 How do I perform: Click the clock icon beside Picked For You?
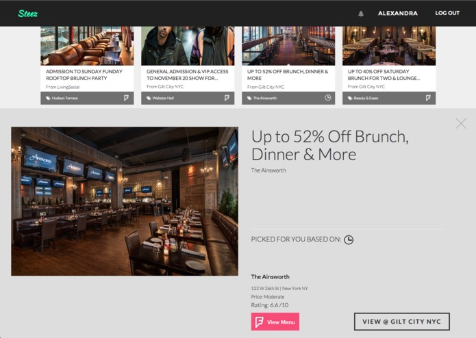coord(349,239)
